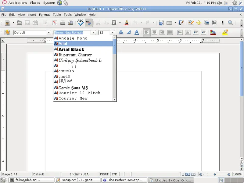Apply the Font Color

tap(213, 32)
